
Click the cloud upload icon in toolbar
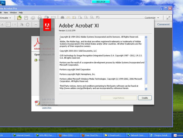point(33,18)
